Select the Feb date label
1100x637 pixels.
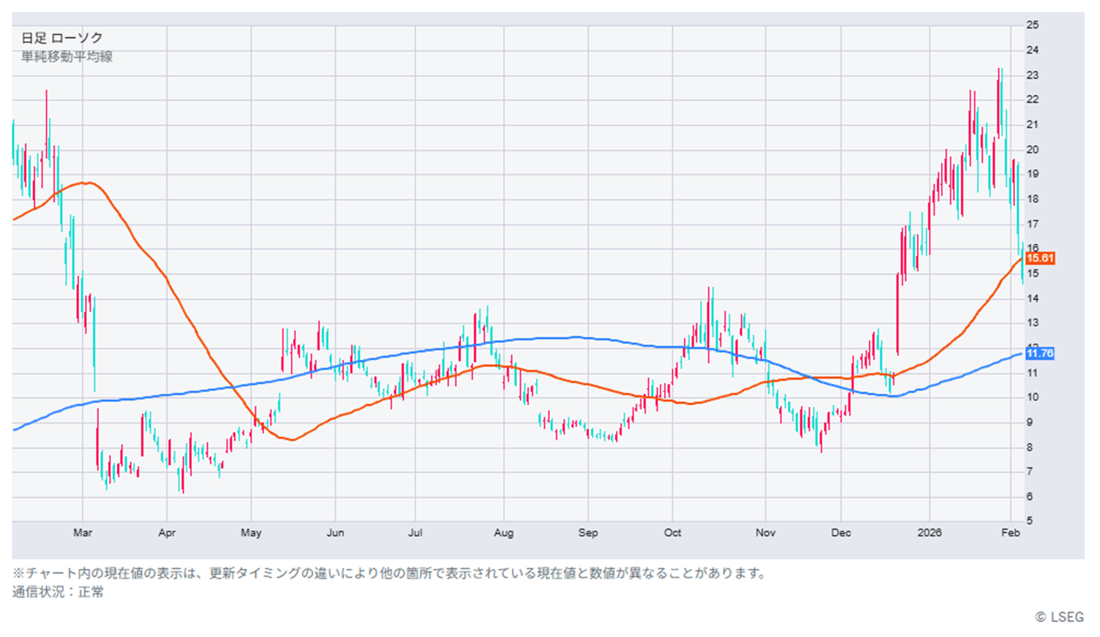pyautogui.click(x=1010, y=533)
